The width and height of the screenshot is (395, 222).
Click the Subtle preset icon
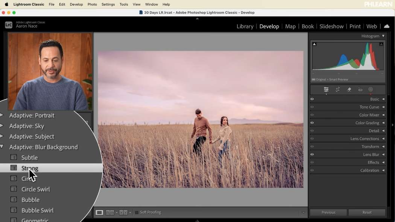(14, 157)
